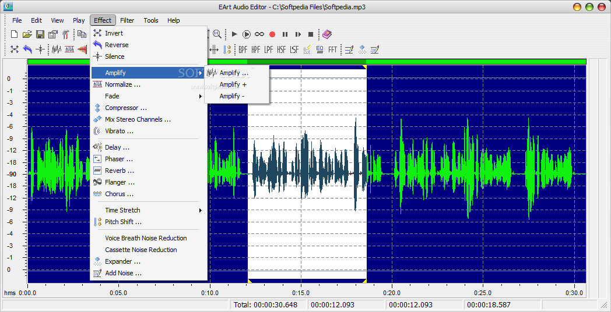Open the Edit menu
Screen dimensions: 611x312
coord(36,20)
